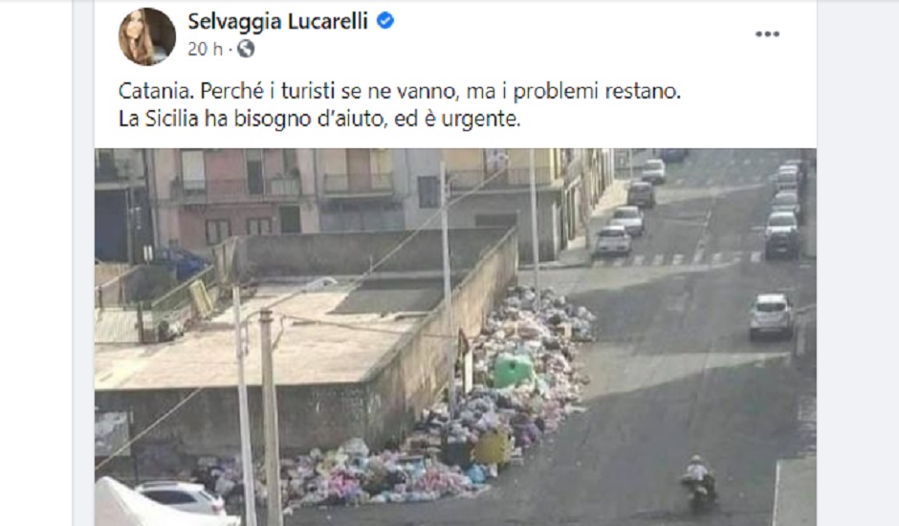Click the green bag atop the trash heap

pyautogui.click(x=512, y=370)
